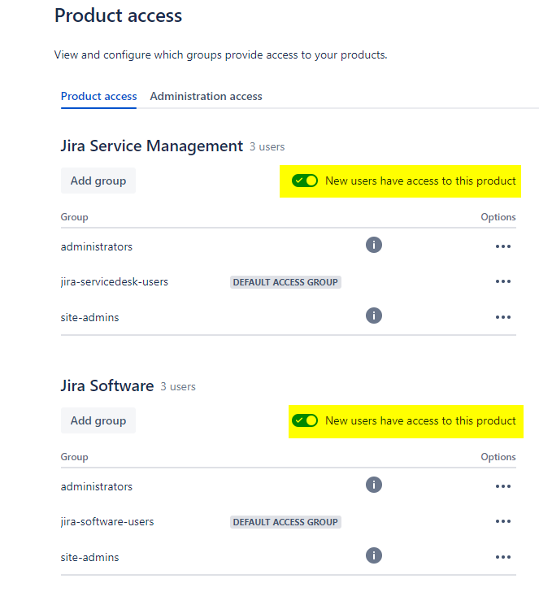This screenshot has height=592, width=539.
Task: Click the jira-servicedesk-users group name
Action: (x=115, y=282)
